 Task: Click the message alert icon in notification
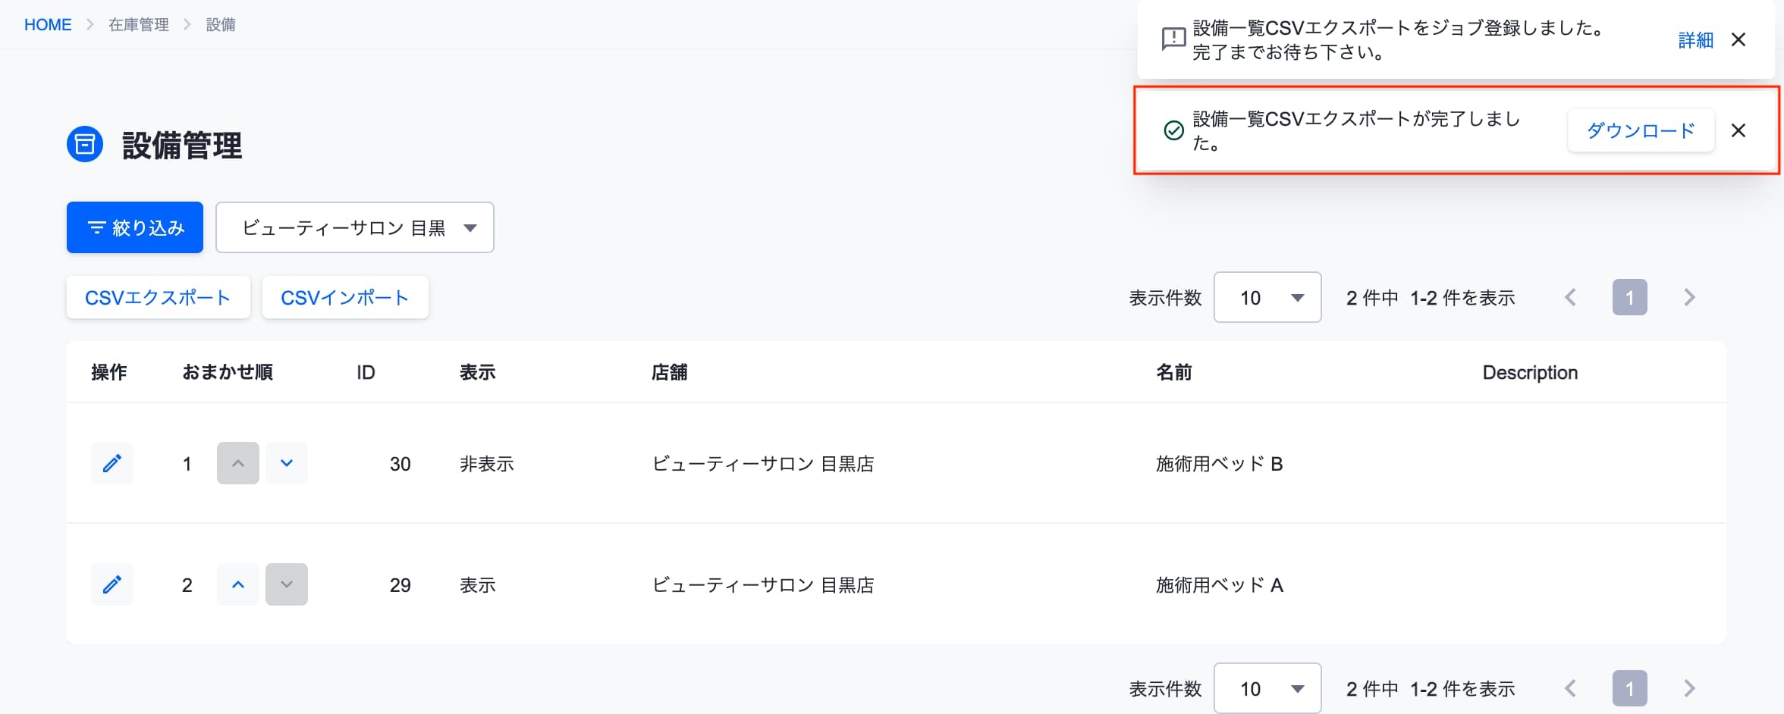[1173, 39]
